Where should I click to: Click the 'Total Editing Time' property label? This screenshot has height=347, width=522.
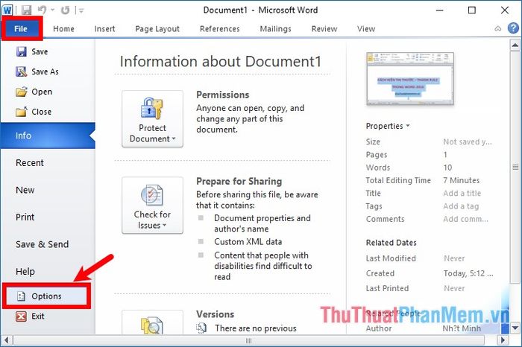[x=398, y=180]
